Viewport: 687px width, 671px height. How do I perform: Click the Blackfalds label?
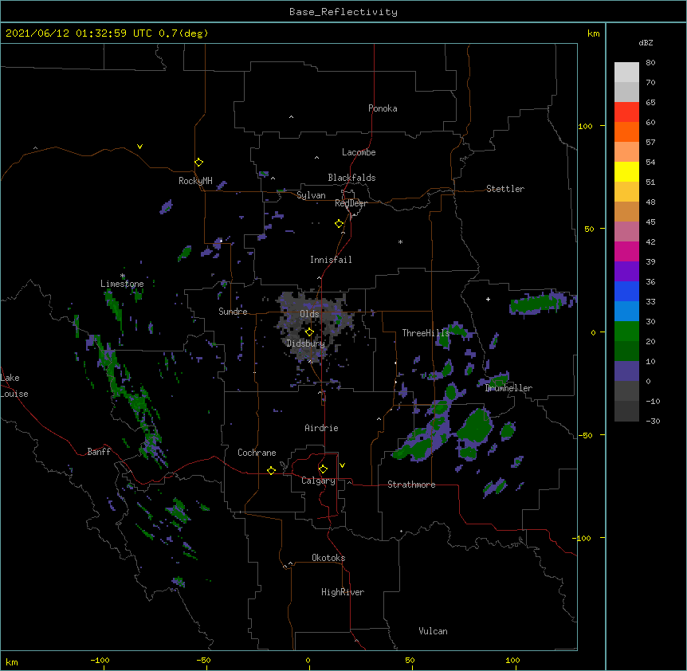[x=351, y=178]
